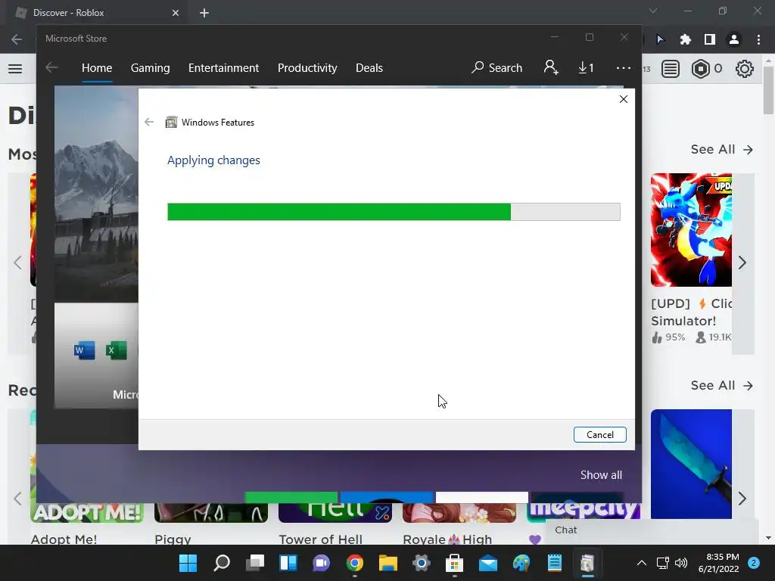Open Adopt Me! game thumbnail

tap(87, 513)
